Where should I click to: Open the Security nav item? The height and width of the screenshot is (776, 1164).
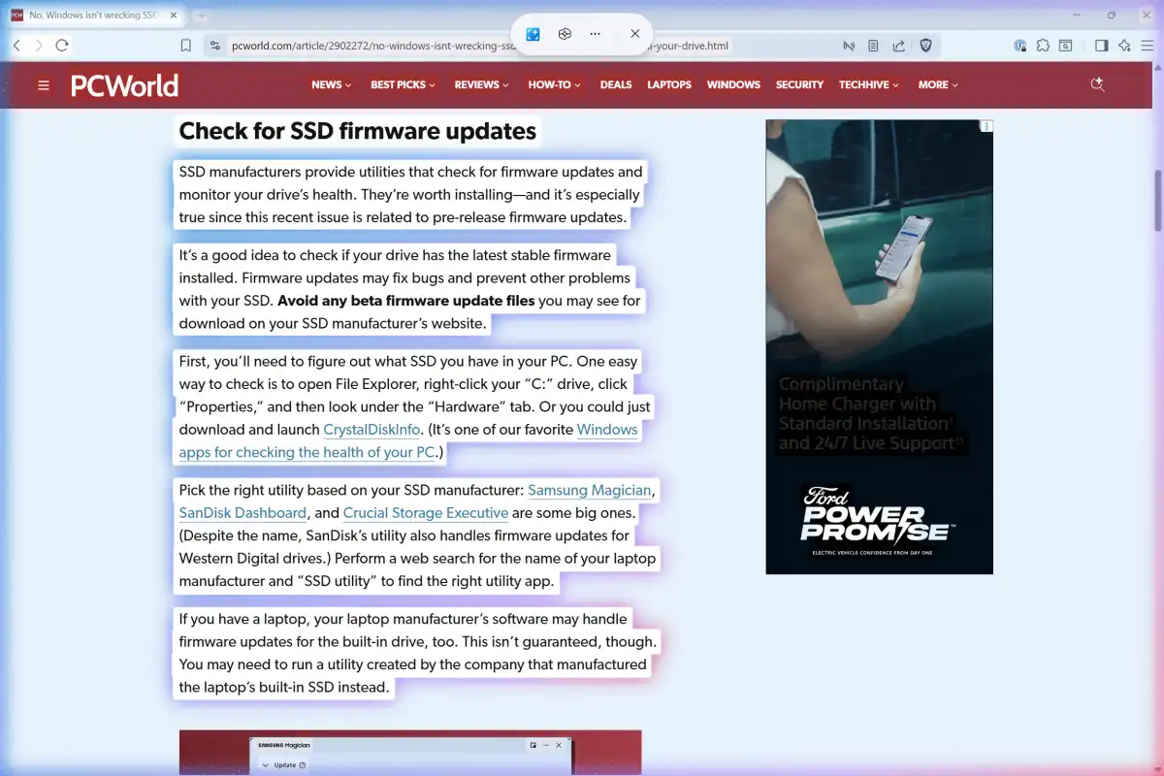[x=799, y=85]
